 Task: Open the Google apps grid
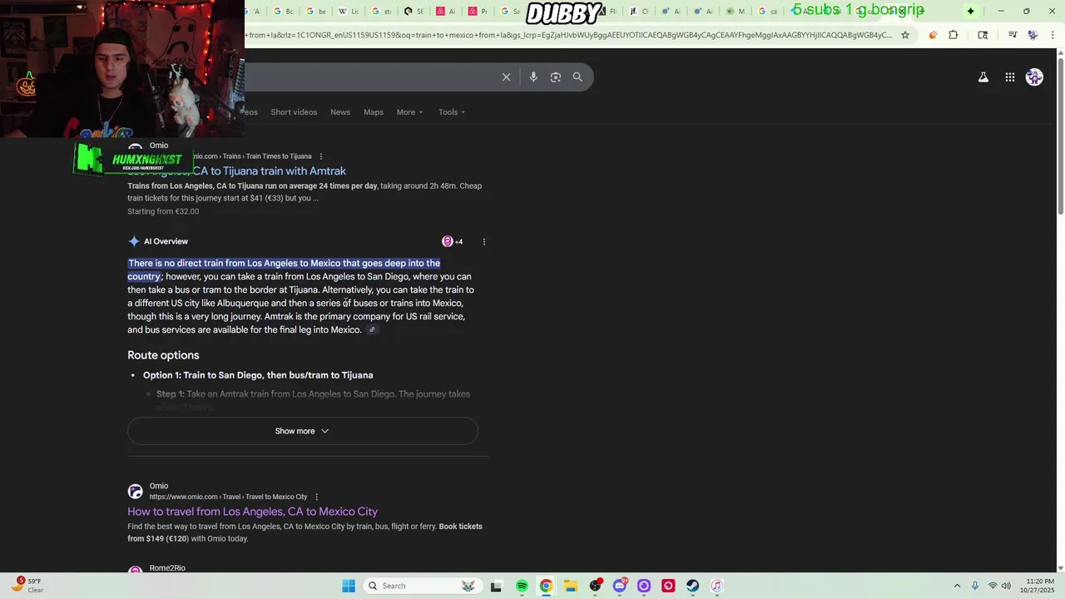click(1009, 77)
